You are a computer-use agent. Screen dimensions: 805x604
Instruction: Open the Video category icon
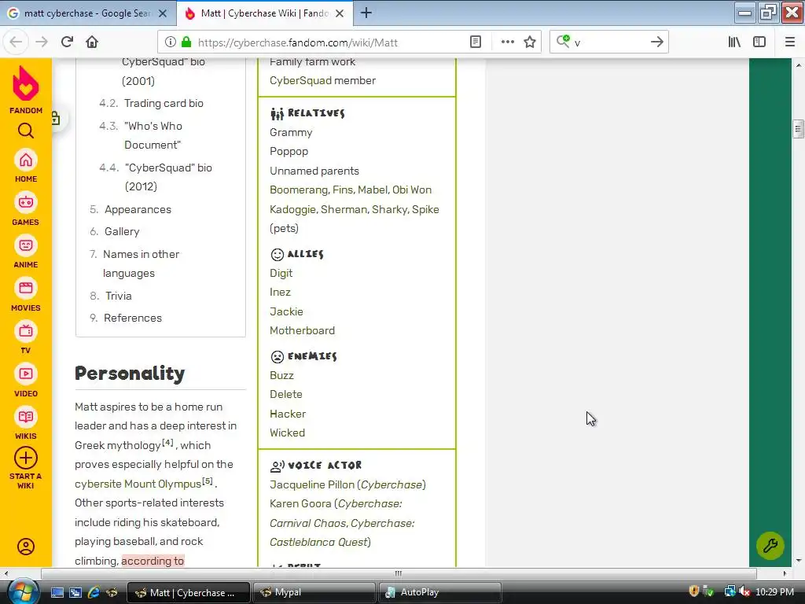click(x=26, y=374)
